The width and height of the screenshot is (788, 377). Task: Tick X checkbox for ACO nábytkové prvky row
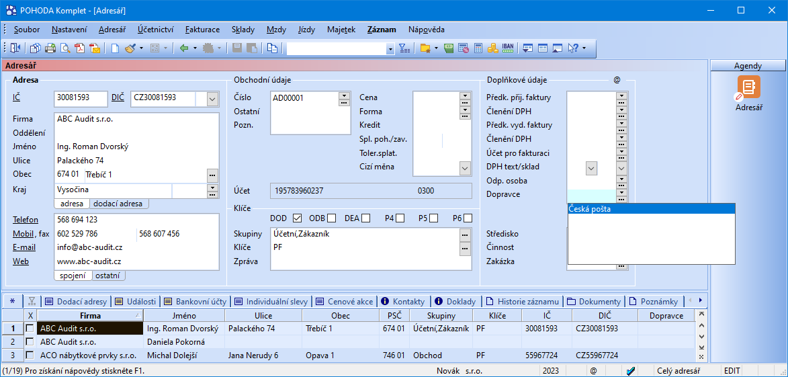point(31,355)
